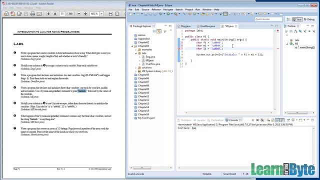Image resolution: width=320 pixels, height=180 pixels.
Task: Select the Admin project in Package Explorer
Action: (x=140, y=35)
